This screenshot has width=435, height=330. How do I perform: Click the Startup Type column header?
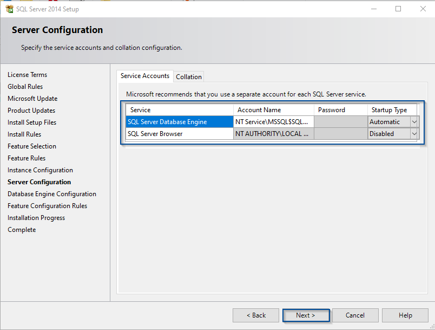(392, 109)
